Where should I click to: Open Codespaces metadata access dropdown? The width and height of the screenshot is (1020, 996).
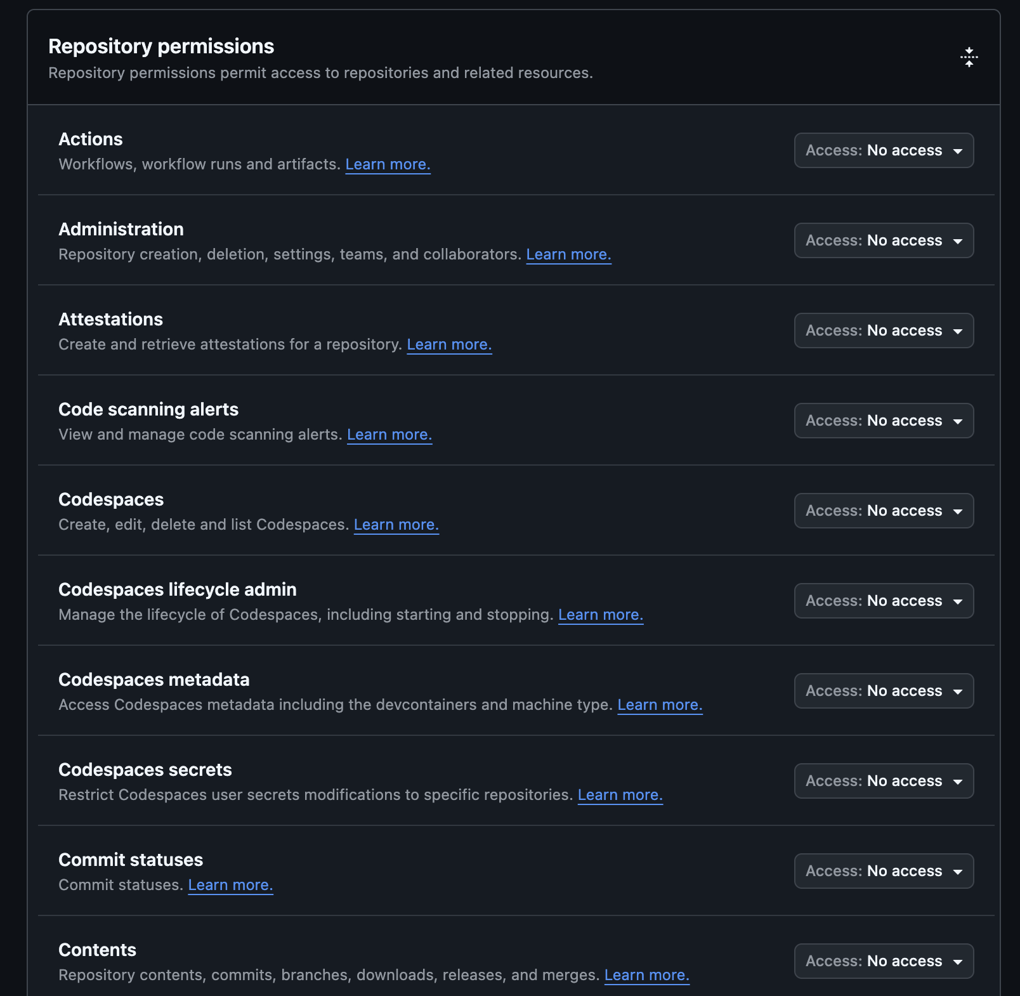tap(884, 691)
